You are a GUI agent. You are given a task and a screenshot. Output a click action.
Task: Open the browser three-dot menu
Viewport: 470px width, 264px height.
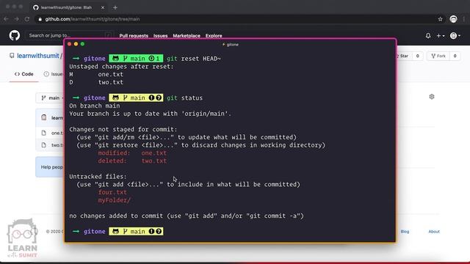pos(464,19)
